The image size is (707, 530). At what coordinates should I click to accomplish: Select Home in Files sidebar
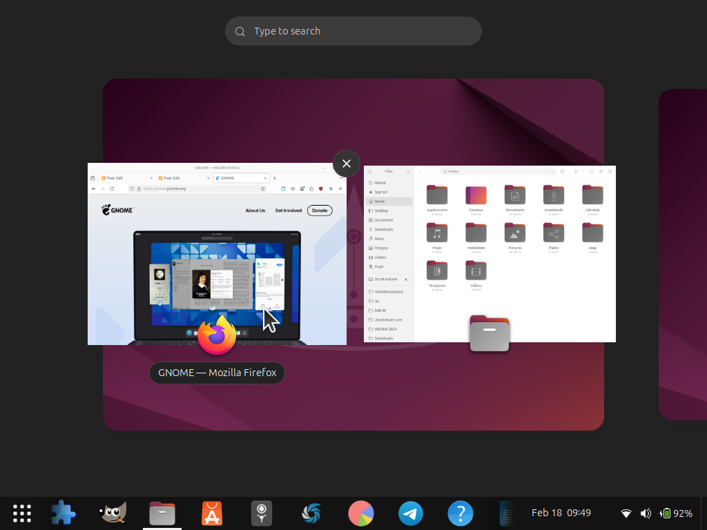389,202
